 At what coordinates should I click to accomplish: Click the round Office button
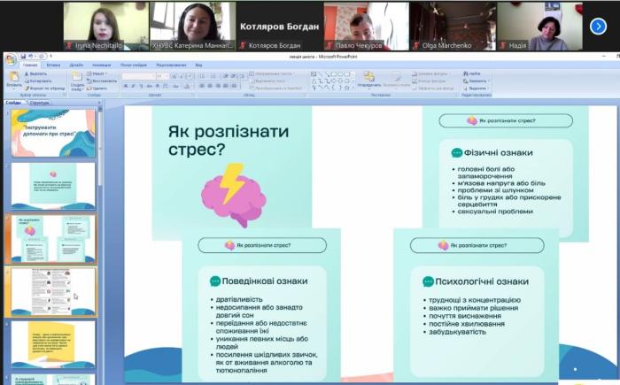click(x=10, y=61)
